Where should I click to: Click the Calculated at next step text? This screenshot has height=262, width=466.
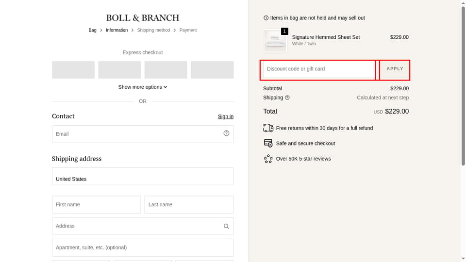pyautogui.click(x=383, y=98)
